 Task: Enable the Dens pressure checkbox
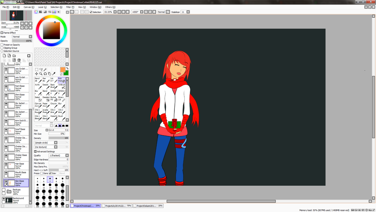(41, 173)
